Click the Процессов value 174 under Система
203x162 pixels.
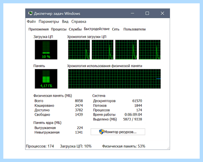[139, 110]
